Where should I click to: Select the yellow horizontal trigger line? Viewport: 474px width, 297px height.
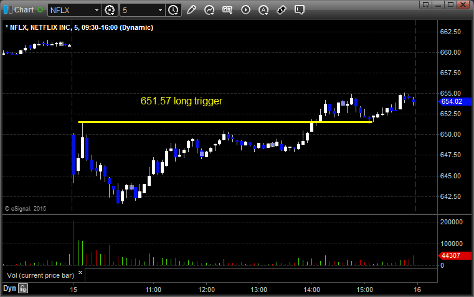click(225, 122)
